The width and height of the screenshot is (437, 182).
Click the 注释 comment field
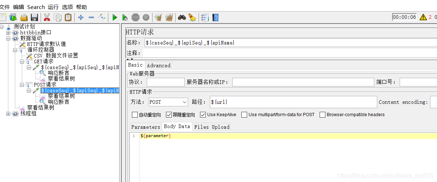coord(290,53)
